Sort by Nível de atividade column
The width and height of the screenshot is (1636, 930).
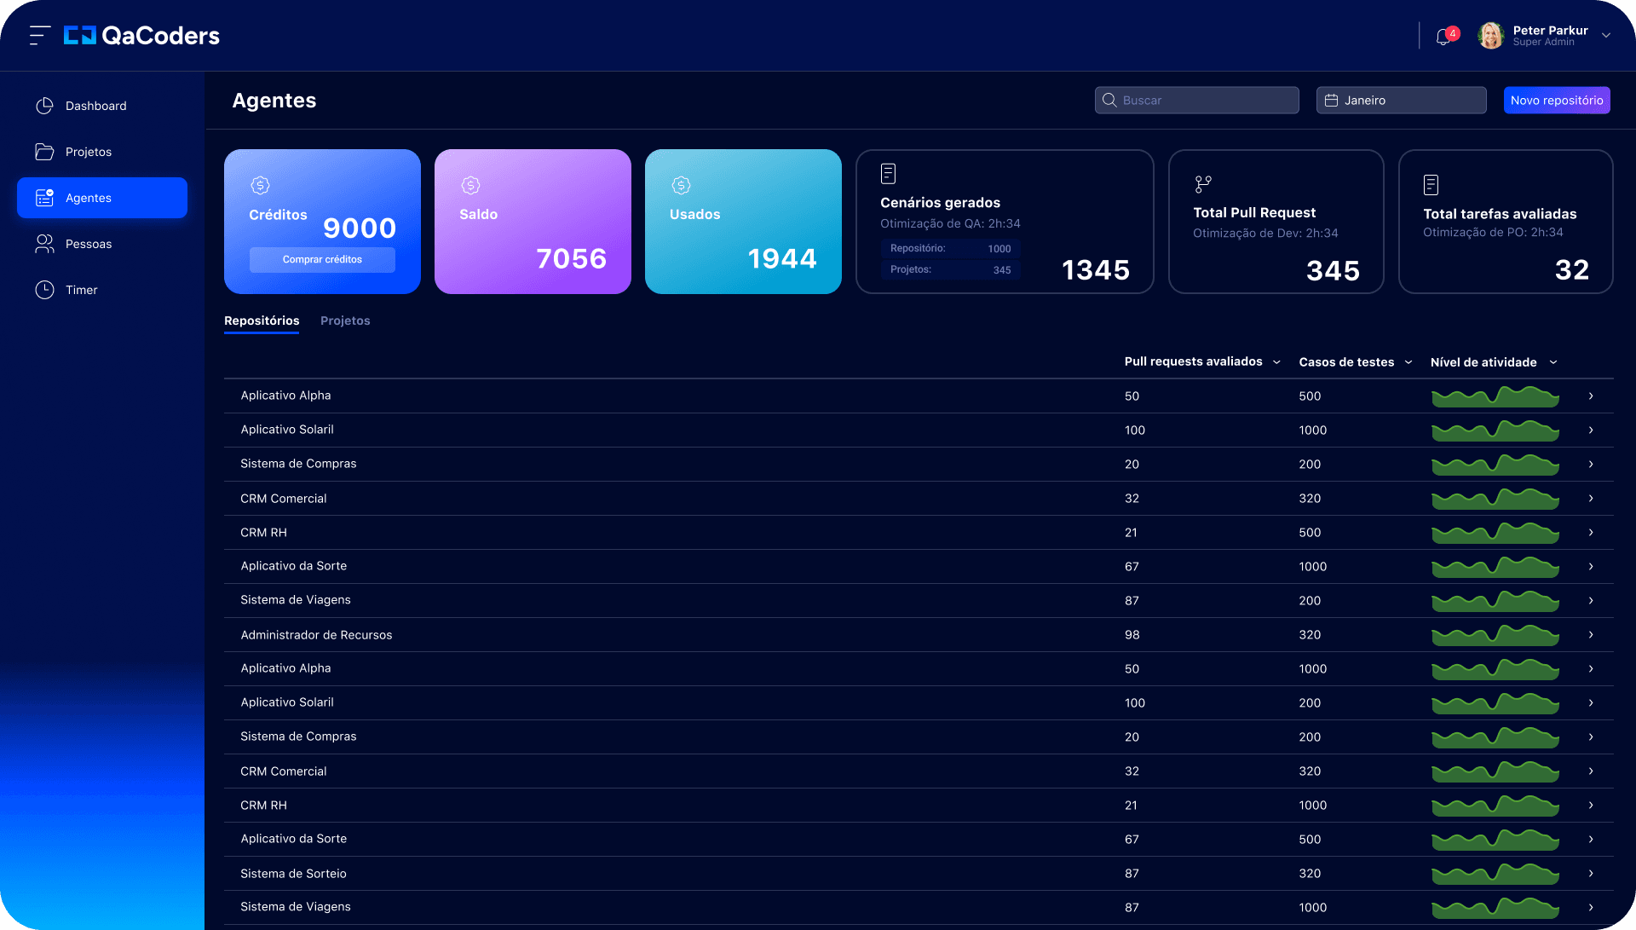pyautogui.click(x=1493, y=362)
